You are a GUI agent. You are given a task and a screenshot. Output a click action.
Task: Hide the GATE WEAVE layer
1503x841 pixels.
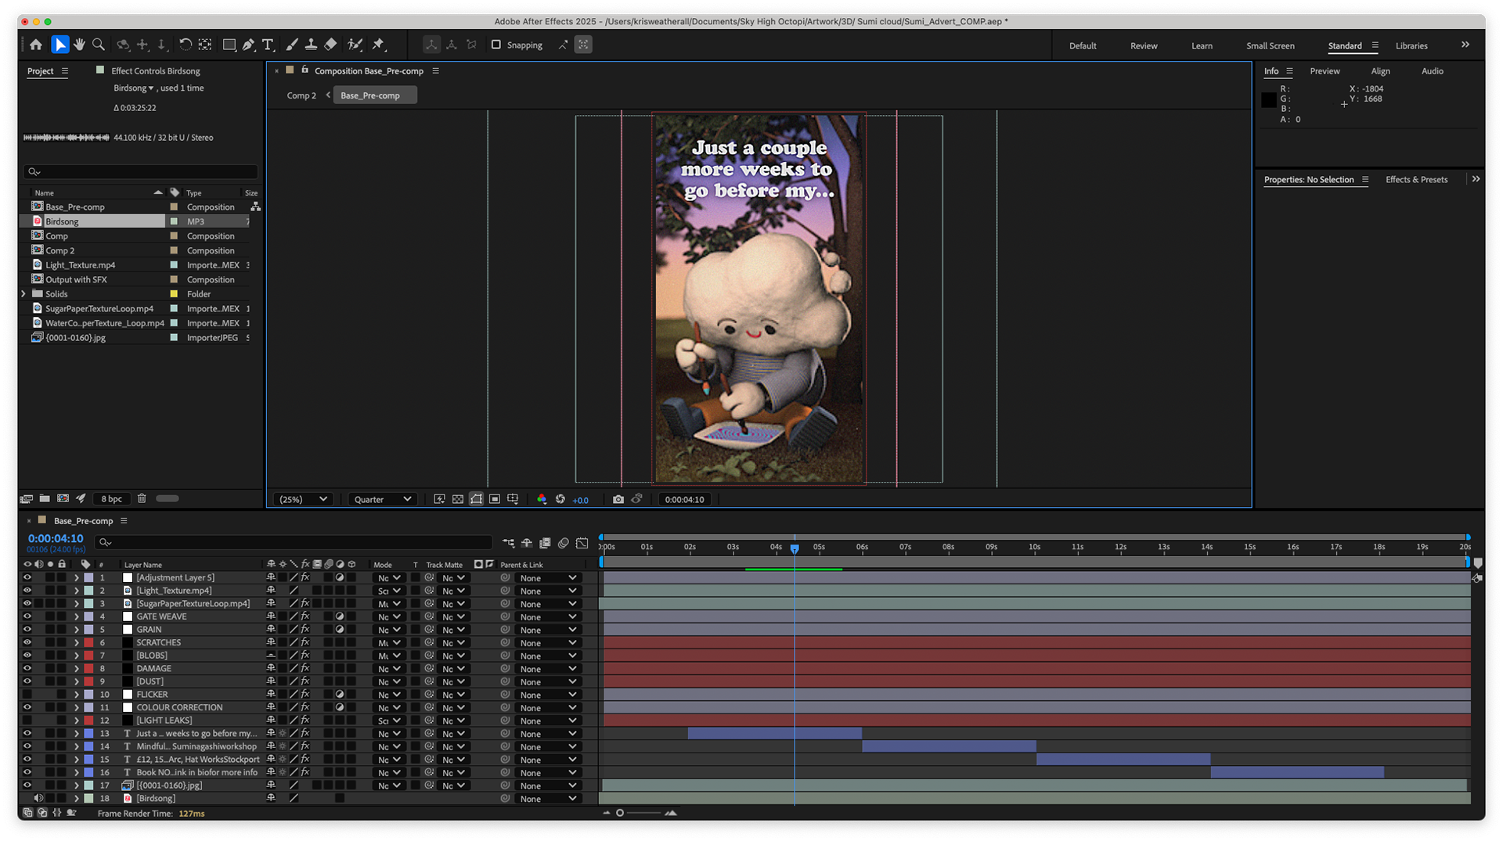coord(27,616)
